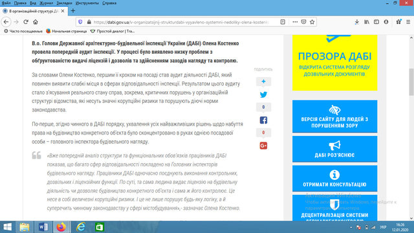Show sidebars toolbar icon
This screenshot has height=233, width=414.
(x=376, y=22)
